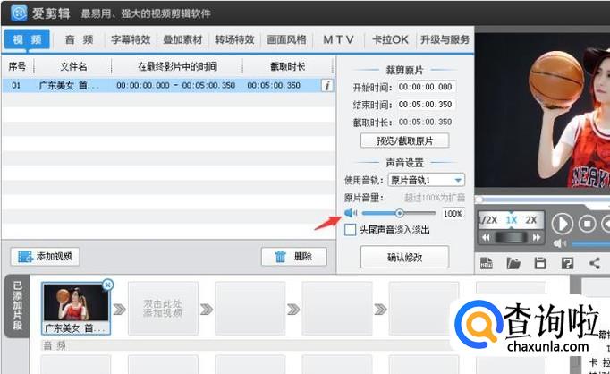Click the 爱剪辑 app logo icon
The image size is (610, 374).
(19, 13)
